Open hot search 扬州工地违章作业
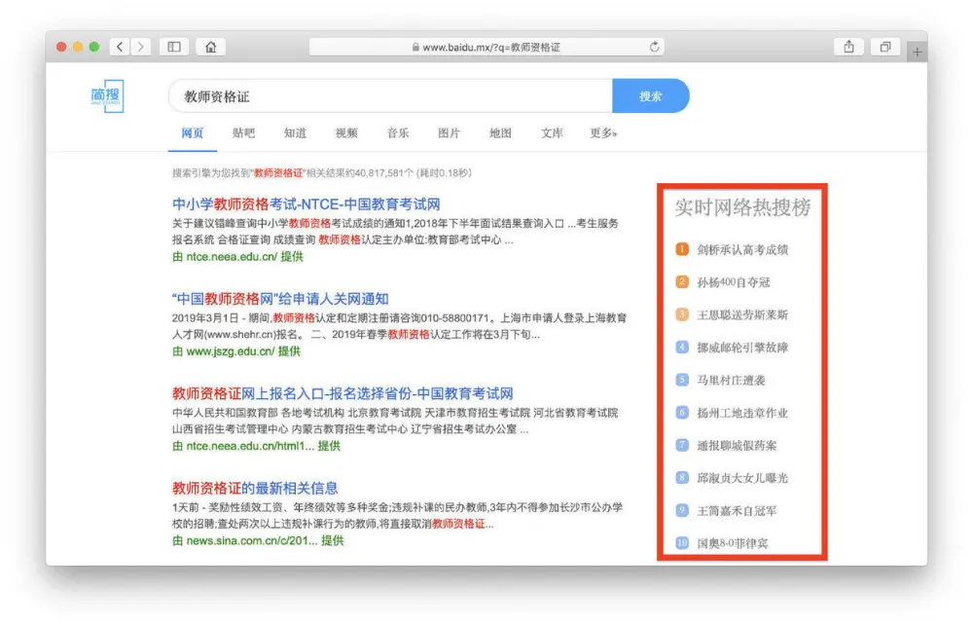Image resolution: width=973 pixels, height=626 pixels. pyautogui.click(x=742, y=413)
